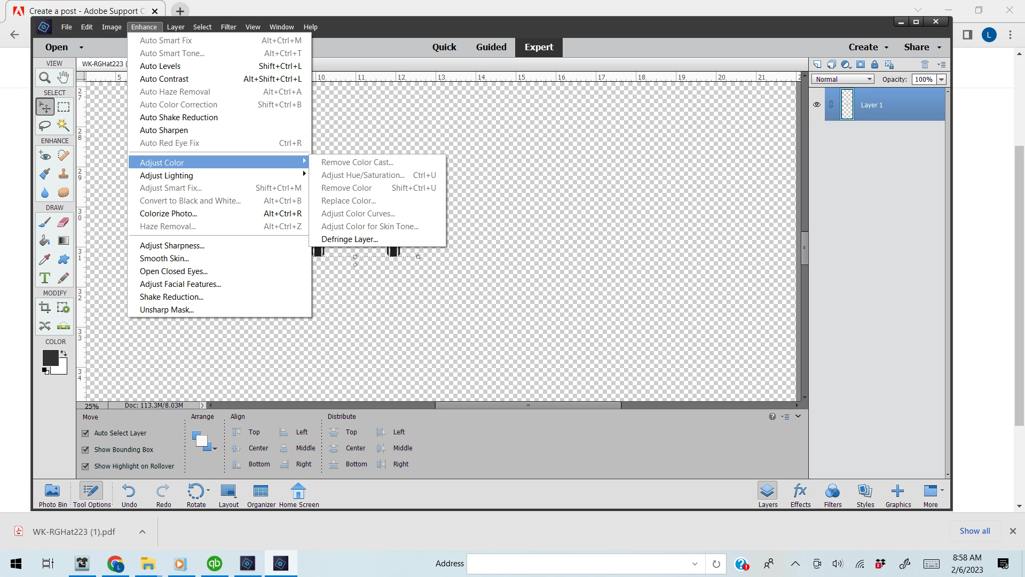Pick the Horizontal Type tool
1025x577 pixels.
45,278
